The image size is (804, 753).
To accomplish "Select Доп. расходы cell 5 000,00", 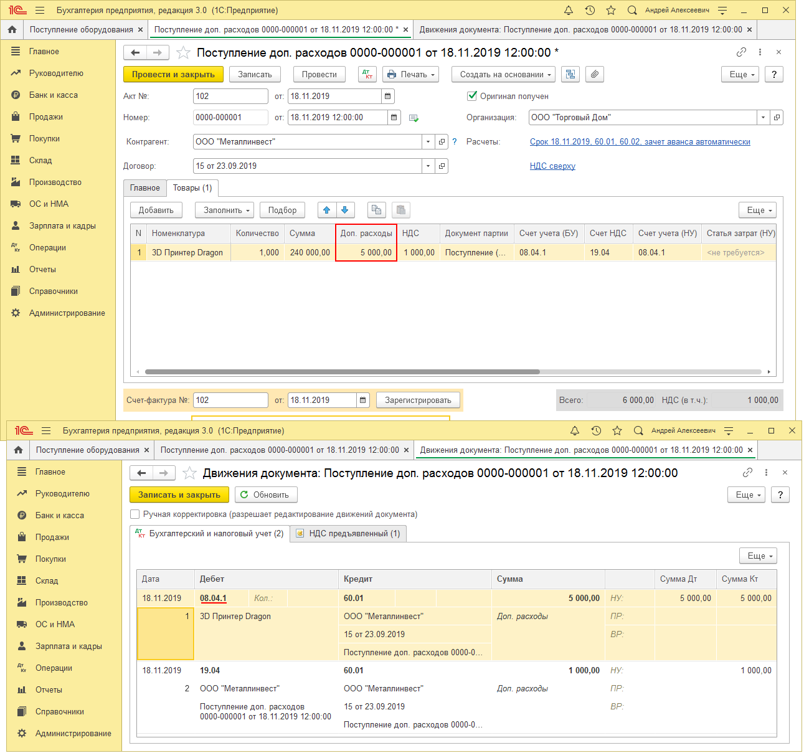I will [x=366, y=252].
